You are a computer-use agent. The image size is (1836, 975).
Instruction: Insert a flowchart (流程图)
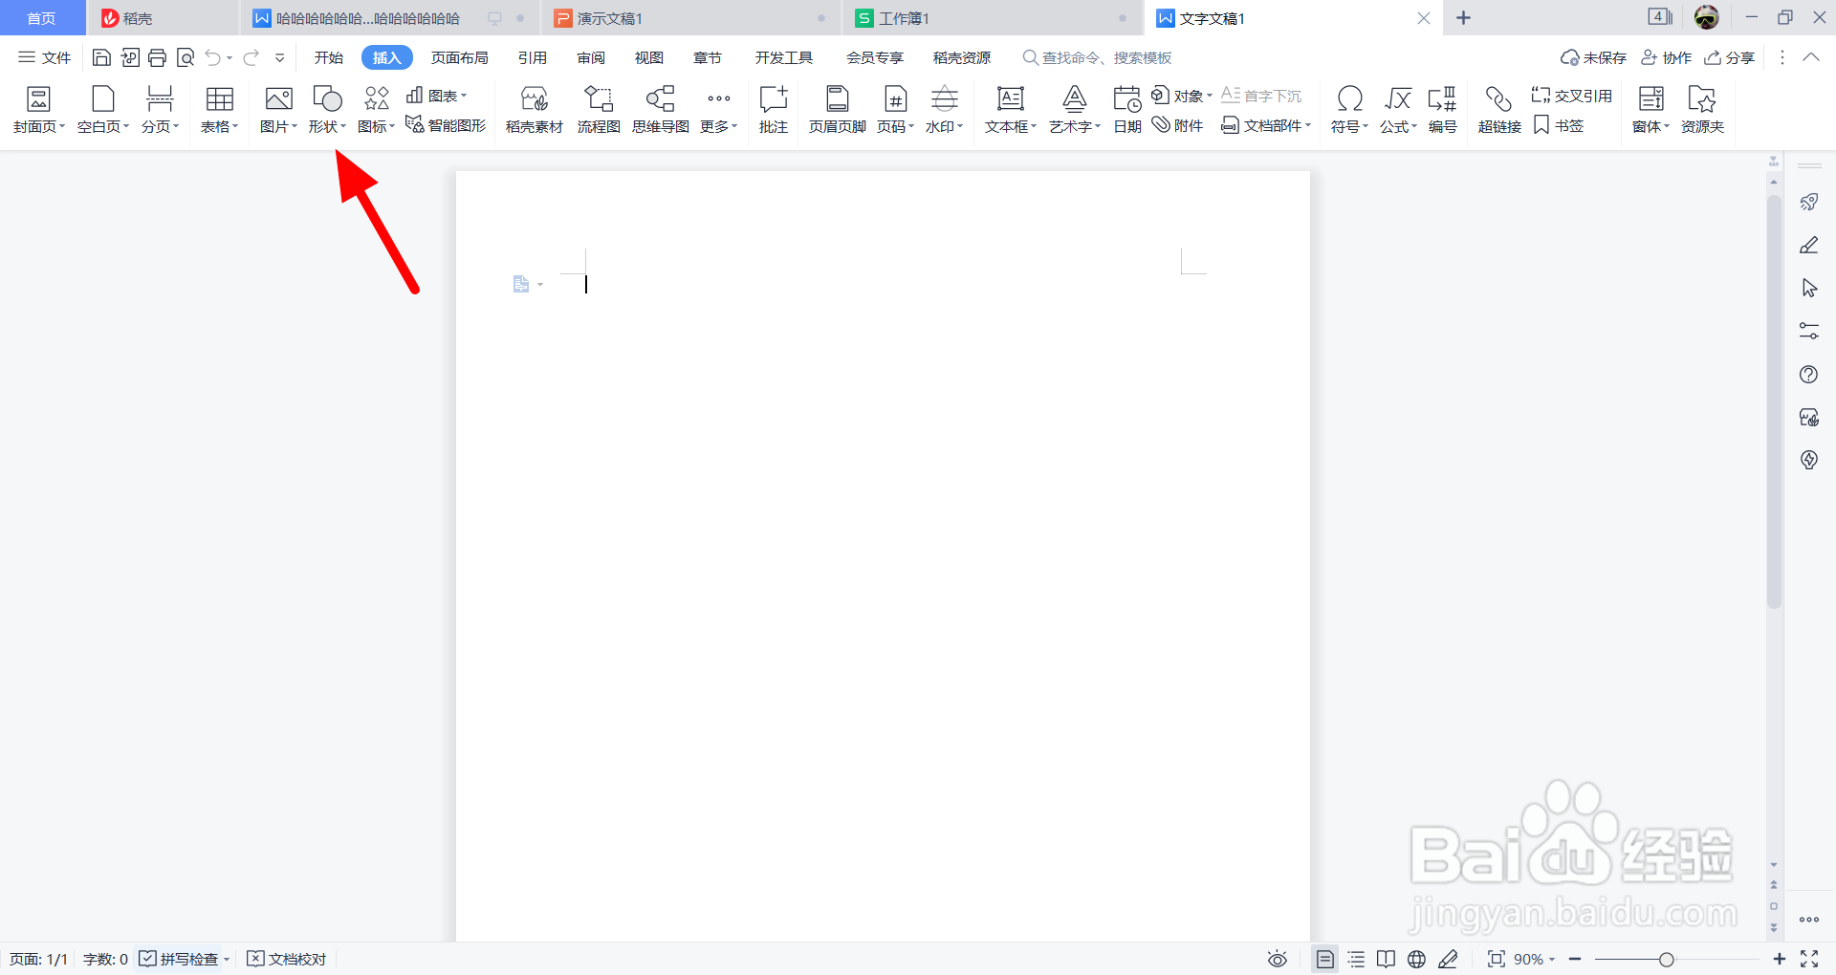click(x=599, y=110)
